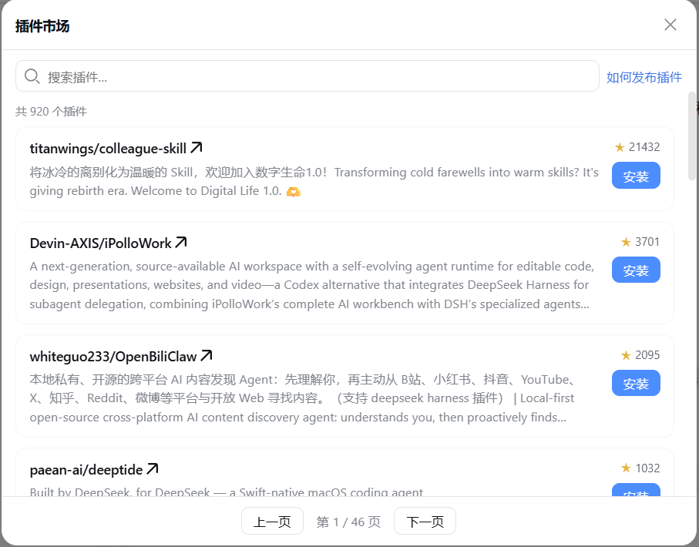Screen dimensions: 699x547
Task: Install the Devin-AXIS/iPolloWork plugin
Action: coord(636,270)
